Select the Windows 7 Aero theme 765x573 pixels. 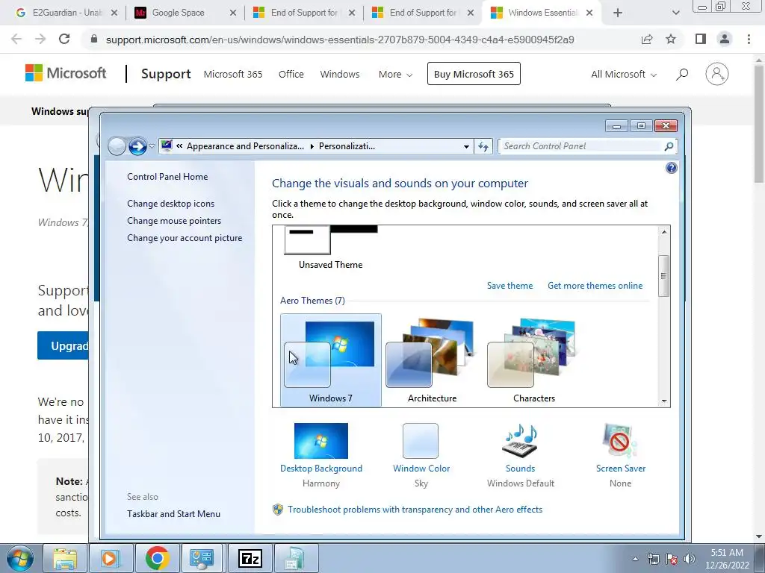[331, 360]
